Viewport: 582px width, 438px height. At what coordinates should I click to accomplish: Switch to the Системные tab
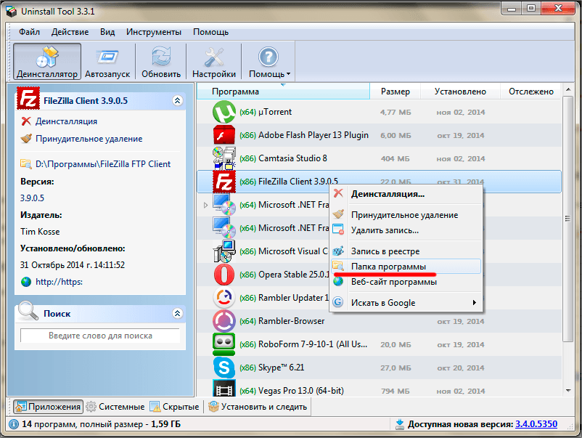click(x=115, y=407)
